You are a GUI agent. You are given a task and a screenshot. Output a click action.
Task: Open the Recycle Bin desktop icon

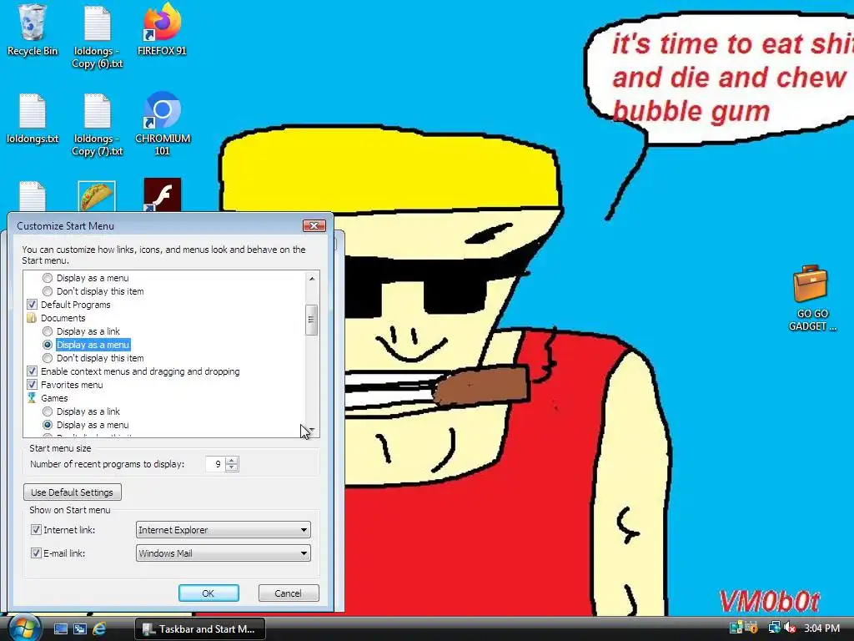pyautogui.click(x=33, y=30)
